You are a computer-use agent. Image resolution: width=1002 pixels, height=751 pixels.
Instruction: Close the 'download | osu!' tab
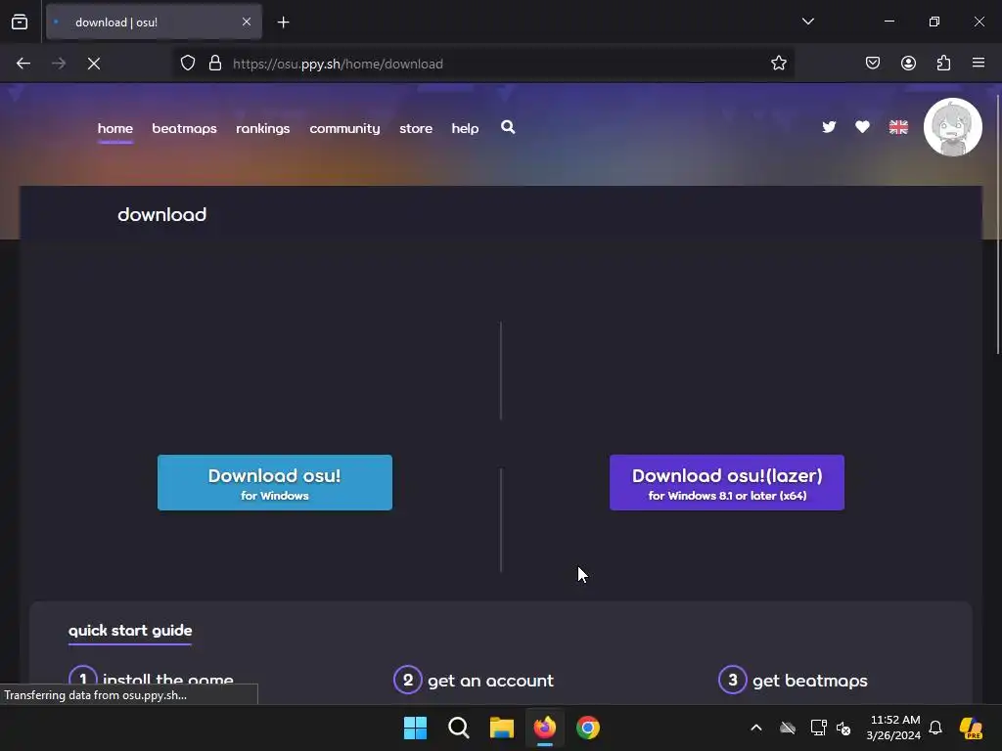click(247, 22)
